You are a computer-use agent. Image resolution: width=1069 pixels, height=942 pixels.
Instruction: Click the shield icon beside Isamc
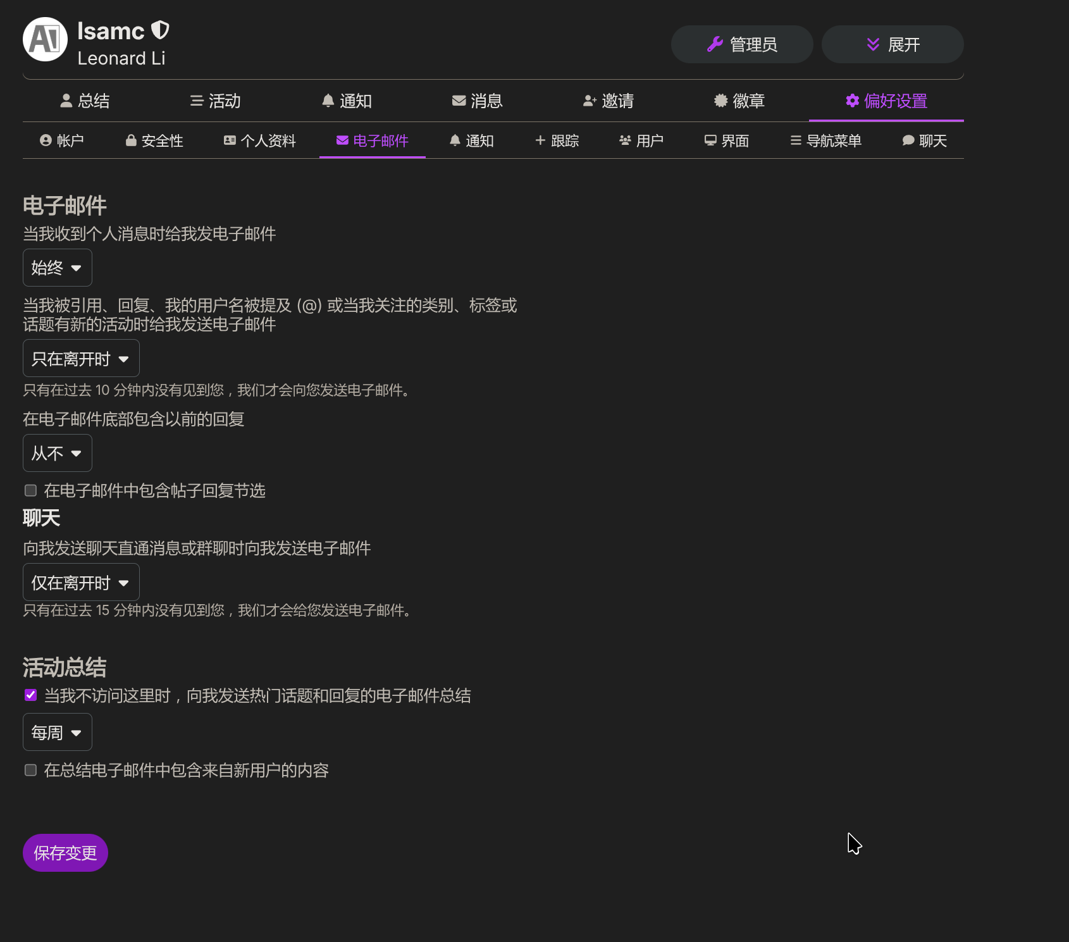pos(161,30)
